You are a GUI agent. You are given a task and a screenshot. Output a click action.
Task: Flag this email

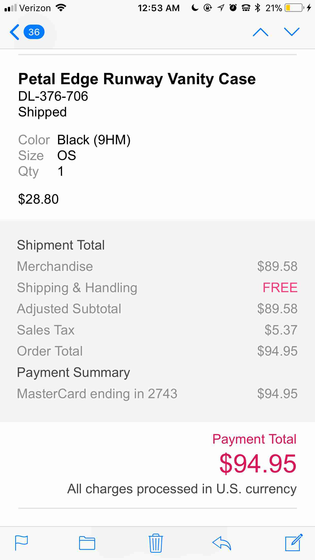[22, 543]
